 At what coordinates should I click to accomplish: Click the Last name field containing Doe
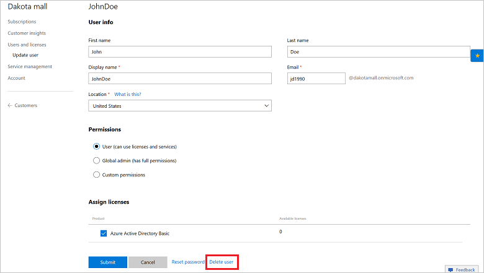[x=379, y=52]
